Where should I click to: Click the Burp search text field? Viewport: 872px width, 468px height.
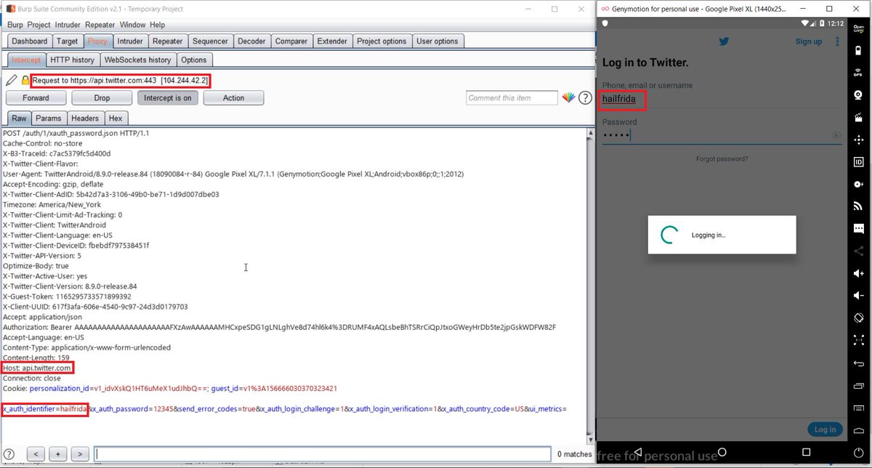pyautogui.click(x=323, y=454)
